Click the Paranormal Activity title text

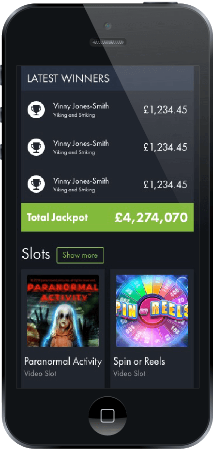tap(63, 361)
